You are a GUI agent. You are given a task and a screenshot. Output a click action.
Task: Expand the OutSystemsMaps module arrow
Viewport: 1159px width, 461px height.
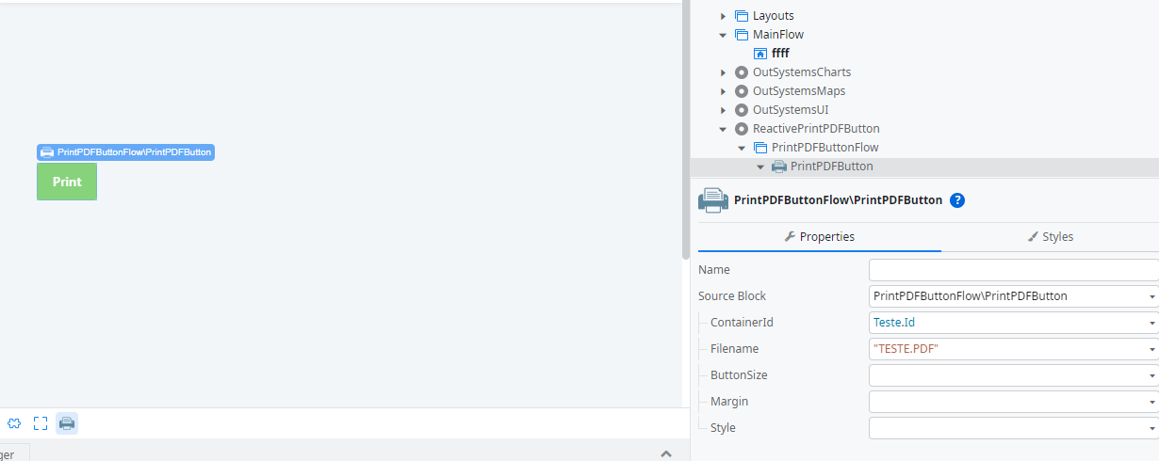coord(724,91)
